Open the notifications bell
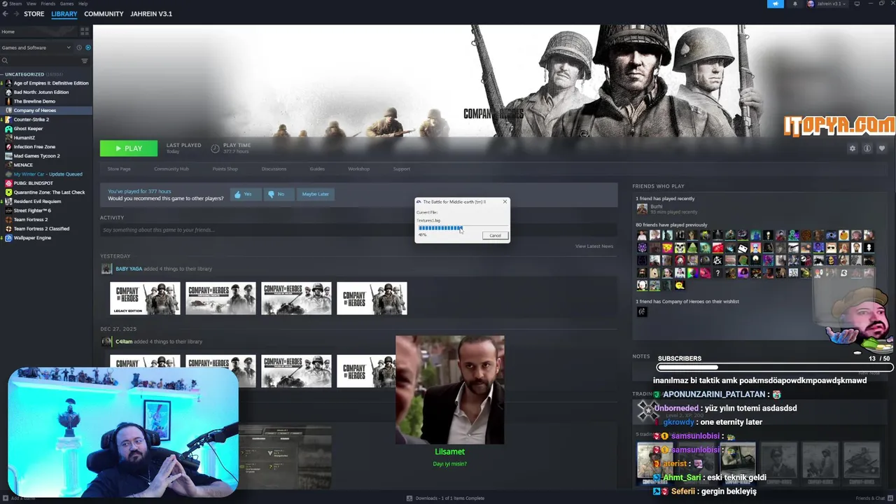 (794, 3)
